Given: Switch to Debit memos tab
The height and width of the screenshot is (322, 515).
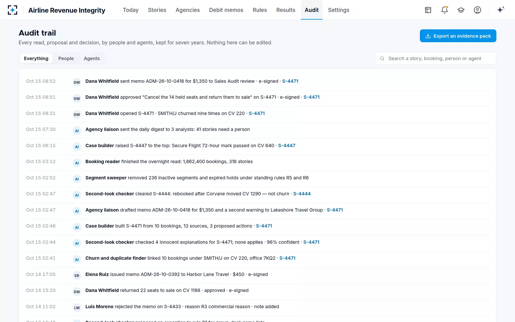Looking at the screenshot, I should click(x=226, y=10).
